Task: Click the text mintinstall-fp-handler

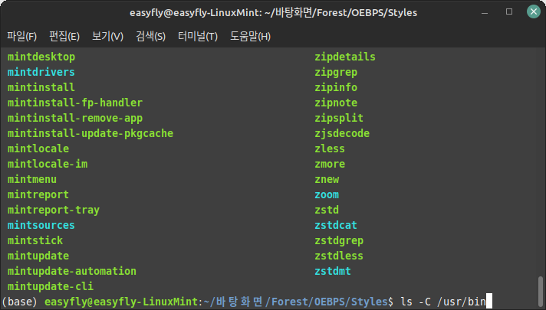Action: coord(75,103)
